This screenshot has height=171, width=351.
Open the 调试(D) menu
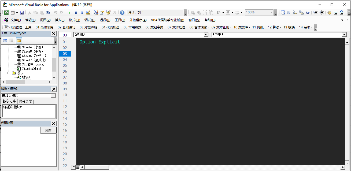point(90,20)
